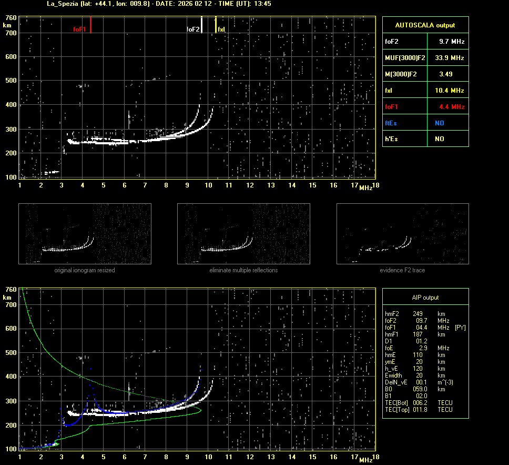Screen dimensions: 509x465
Task: Open the original ionogram resized thumbnail
Action: click(85, 233)
